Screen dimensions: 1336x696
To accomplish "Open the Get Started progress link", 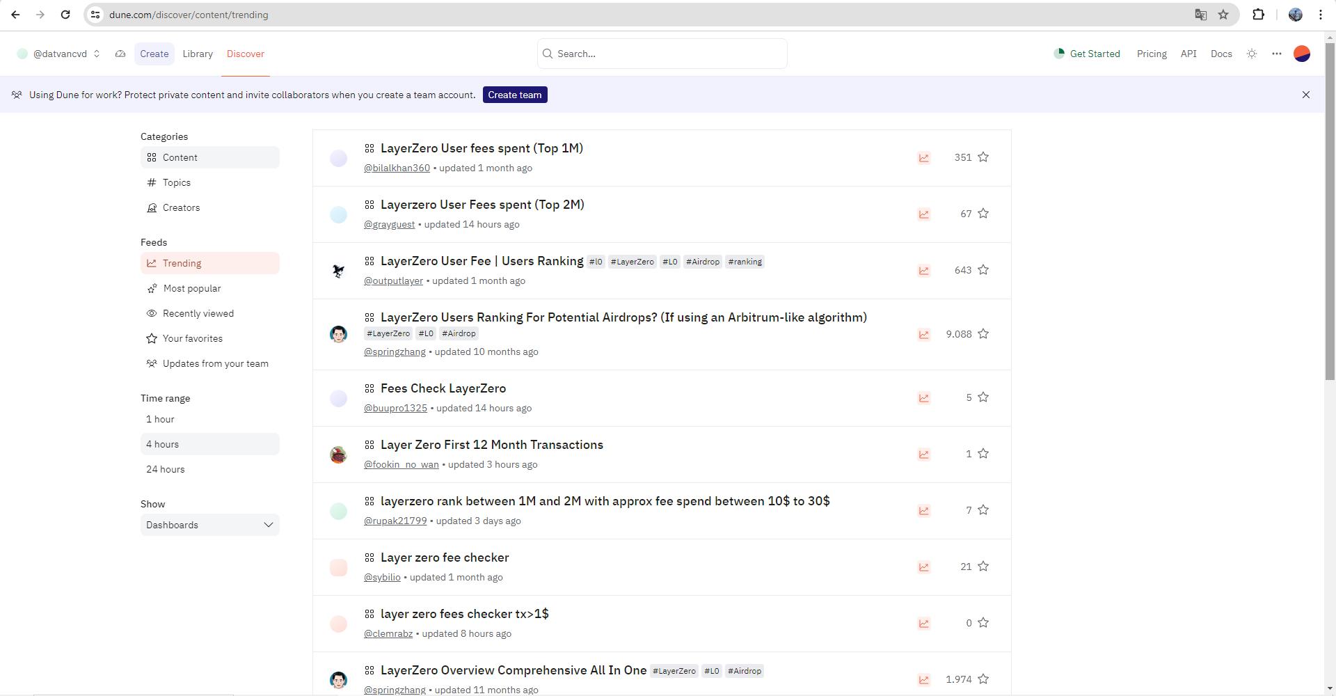I will [x=1087, y=54].
